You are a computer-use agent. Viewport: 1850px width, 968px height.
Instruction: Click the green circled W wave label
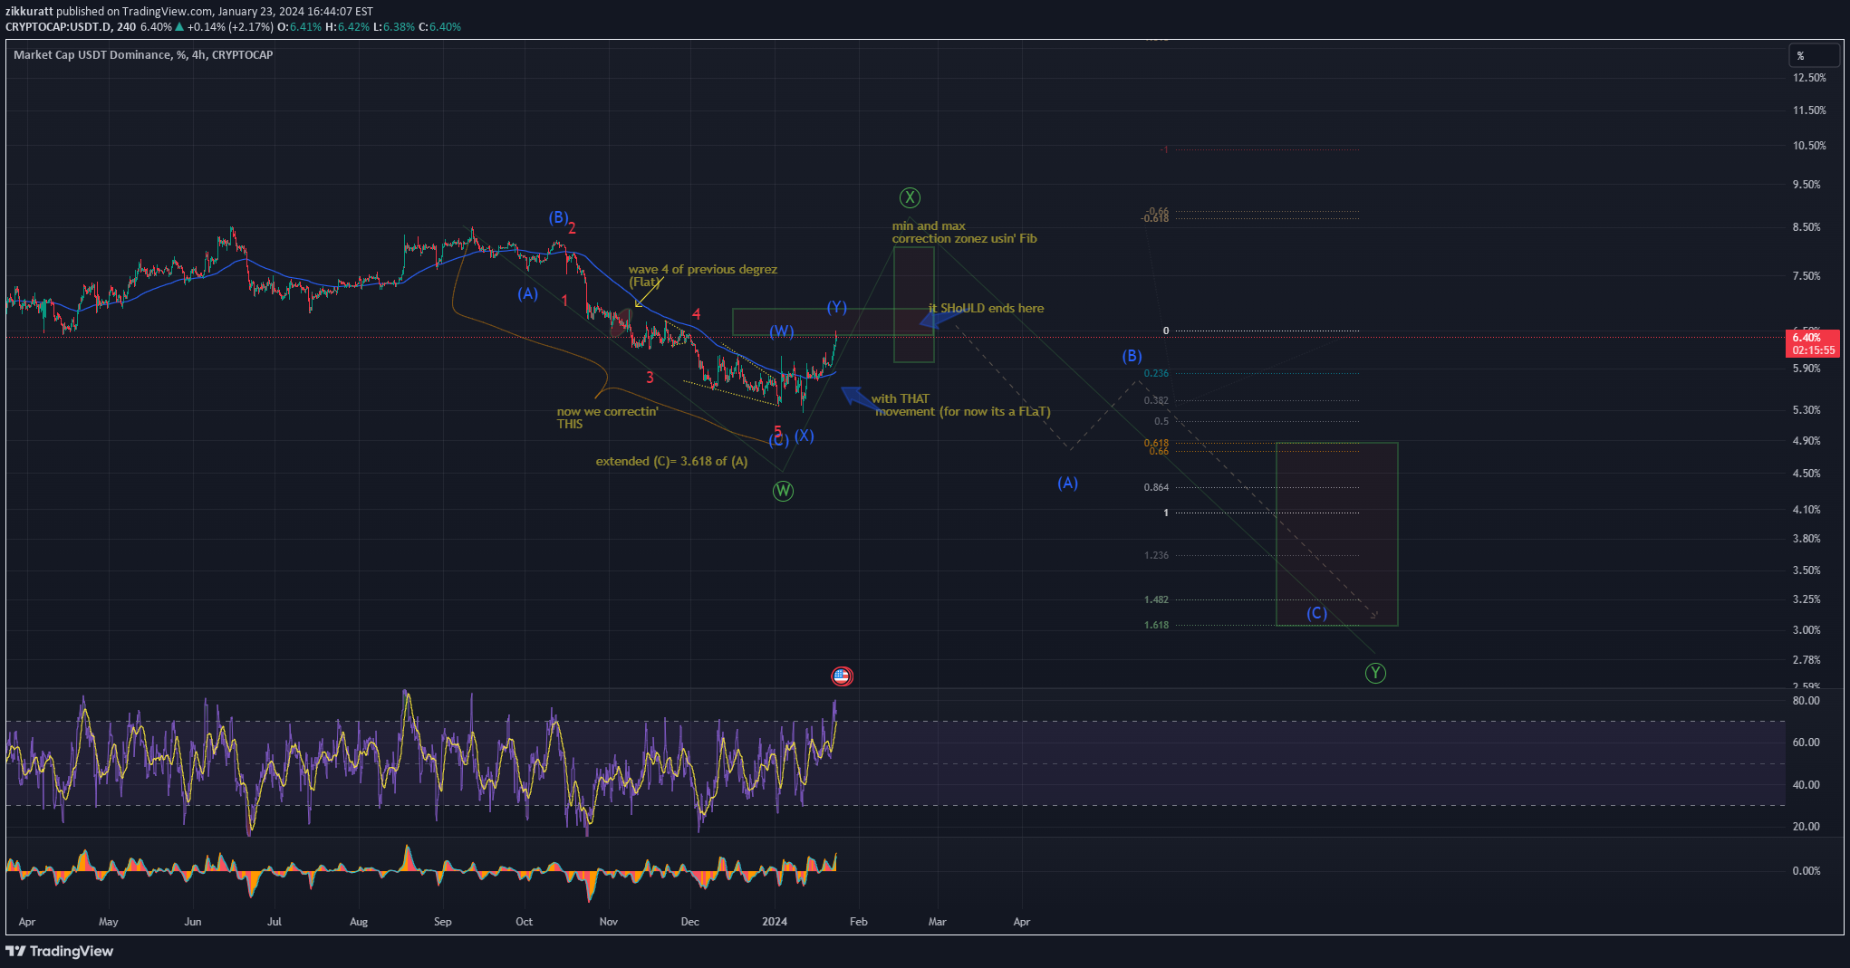[783, 491]
